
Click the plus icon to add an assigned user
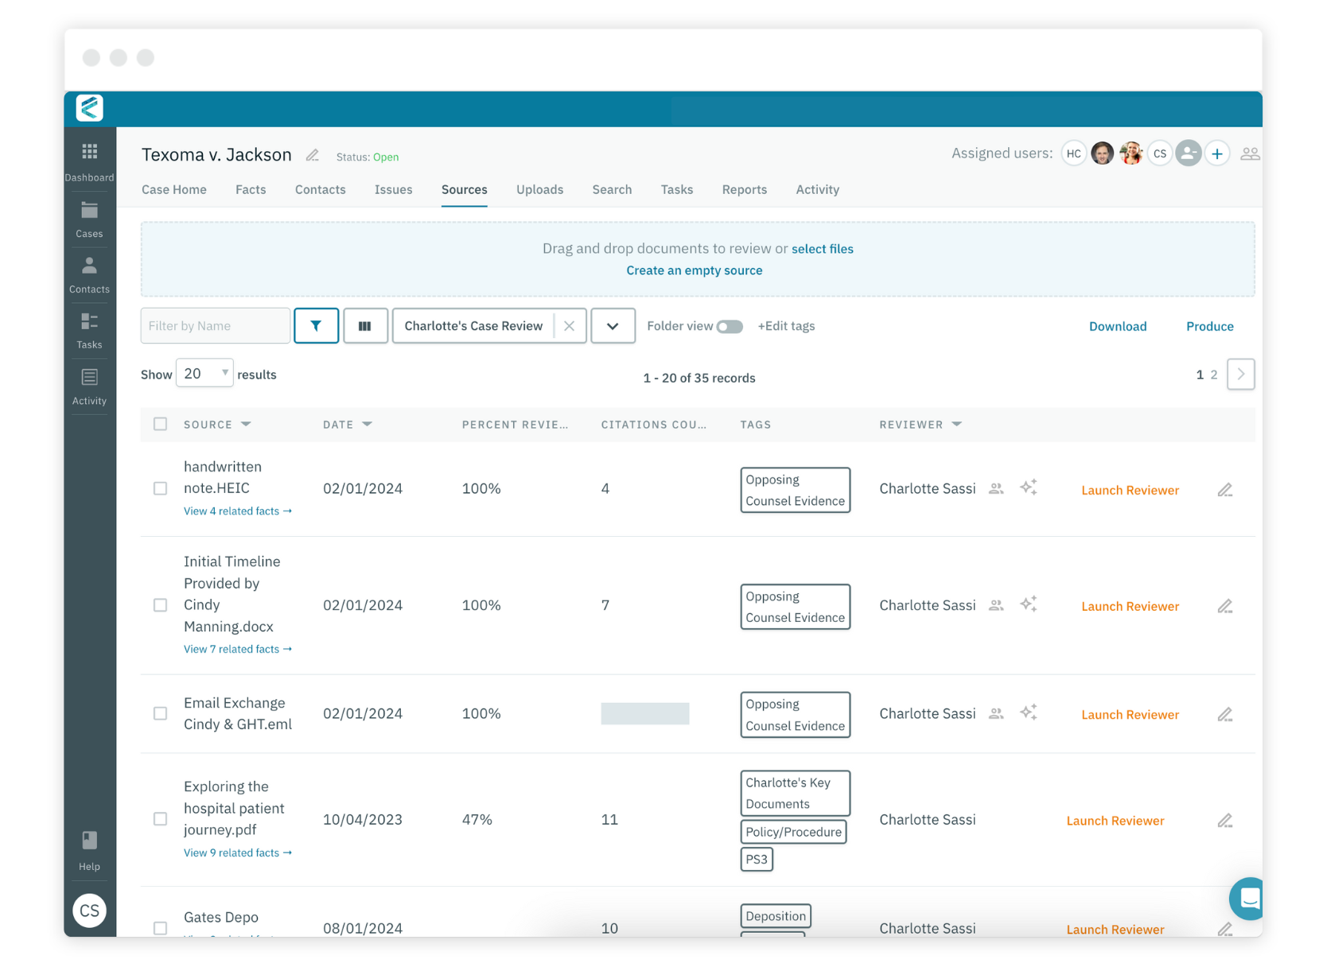(x=1217, y=153)
